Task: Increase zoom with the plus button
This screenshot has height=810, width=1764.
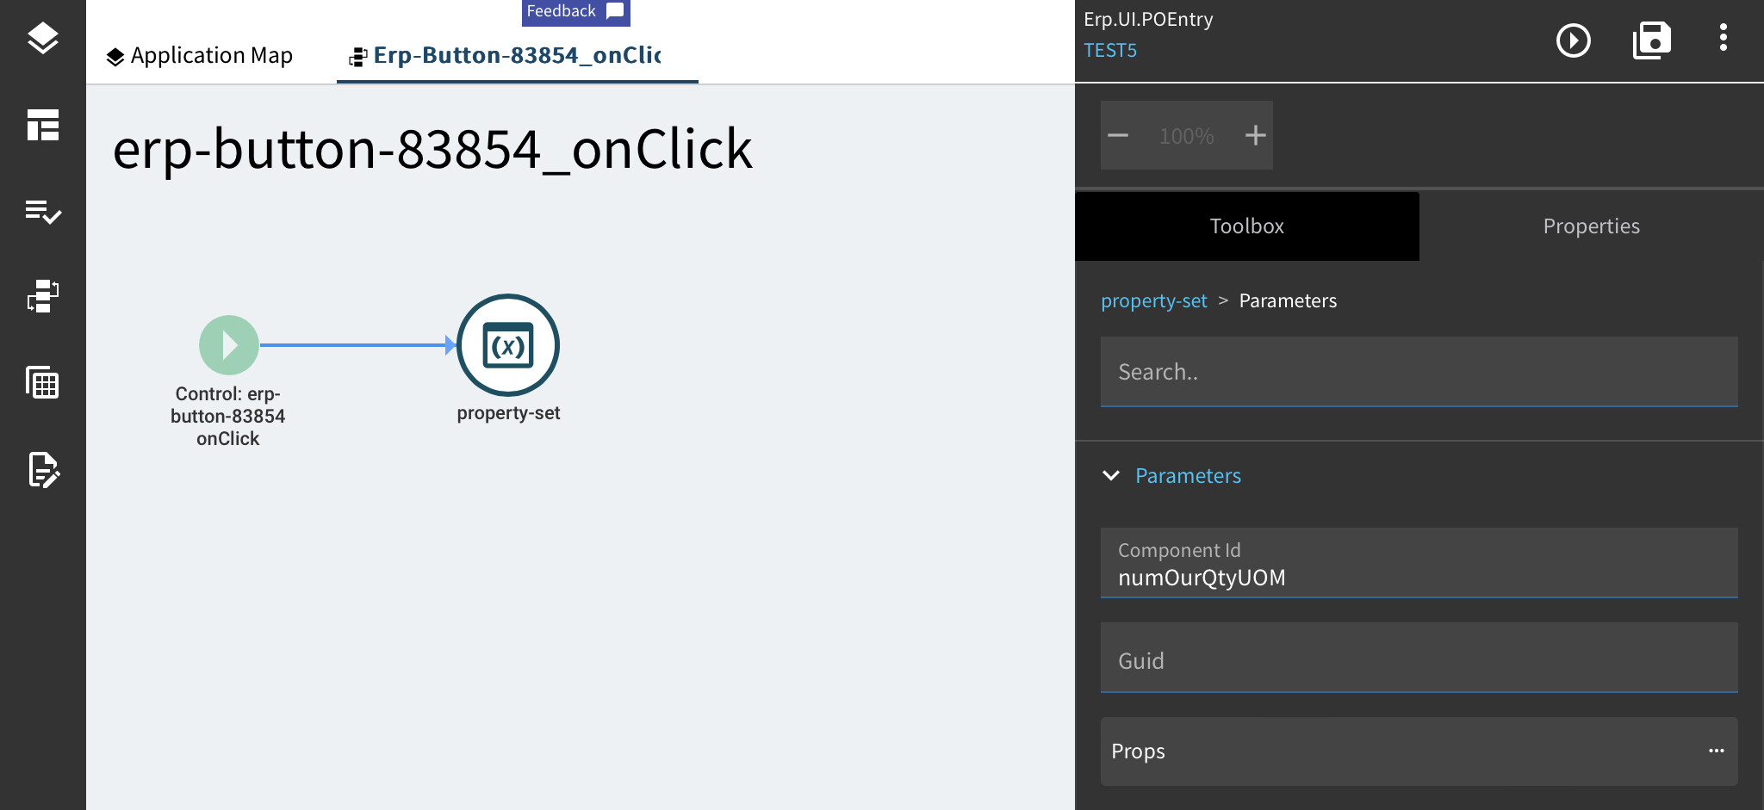Action: [x=1255, y=135]
